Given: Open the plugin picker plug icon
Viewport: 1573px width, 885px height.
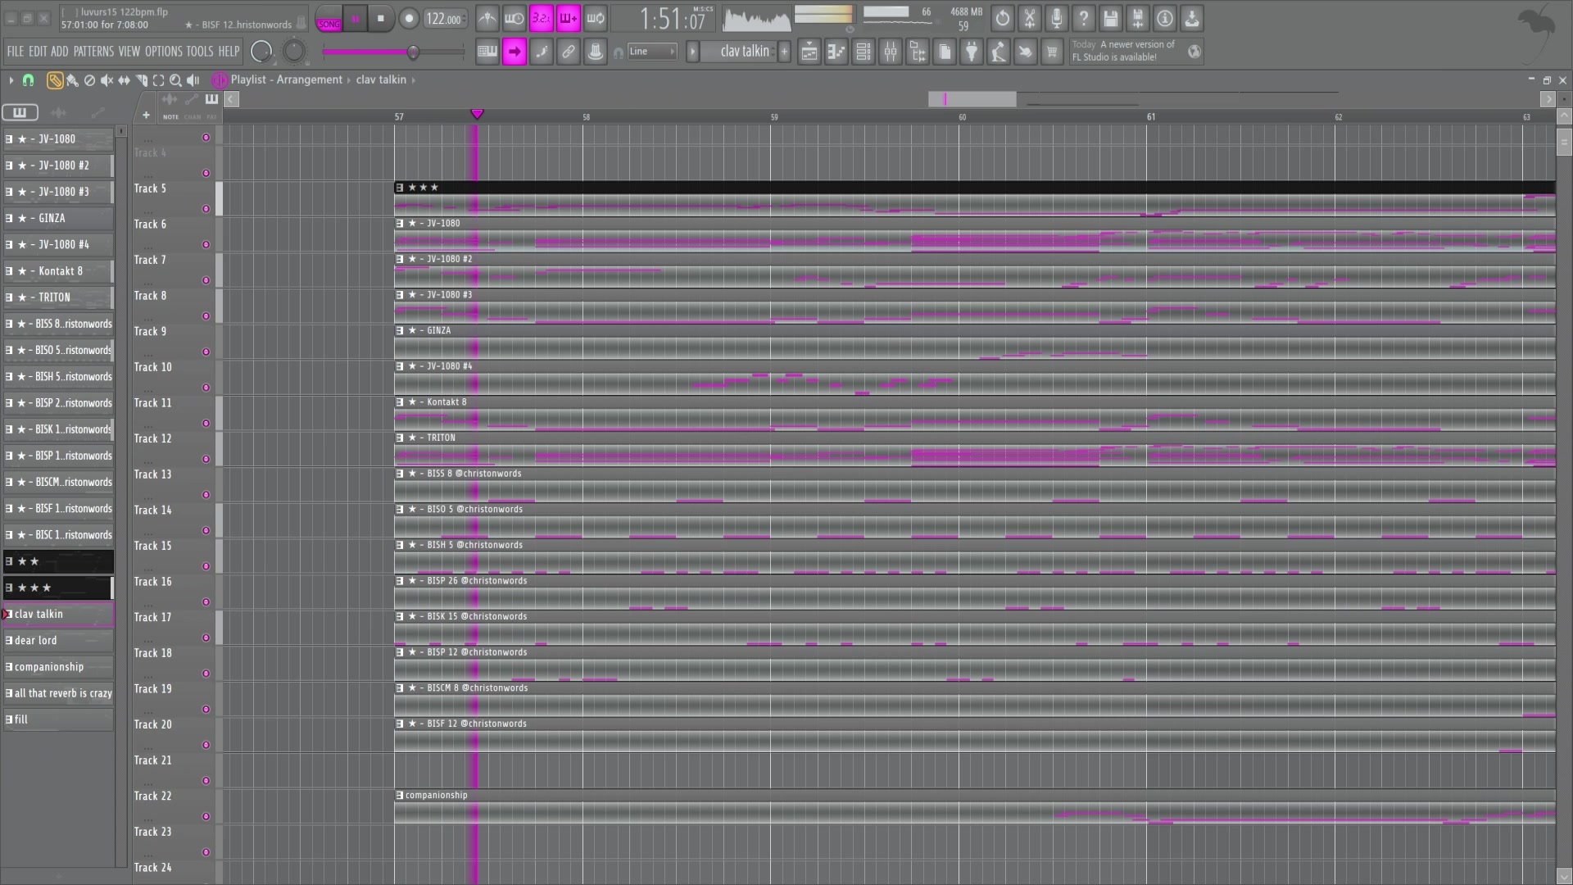Looking at the screenshot, I should click(972, 52).
